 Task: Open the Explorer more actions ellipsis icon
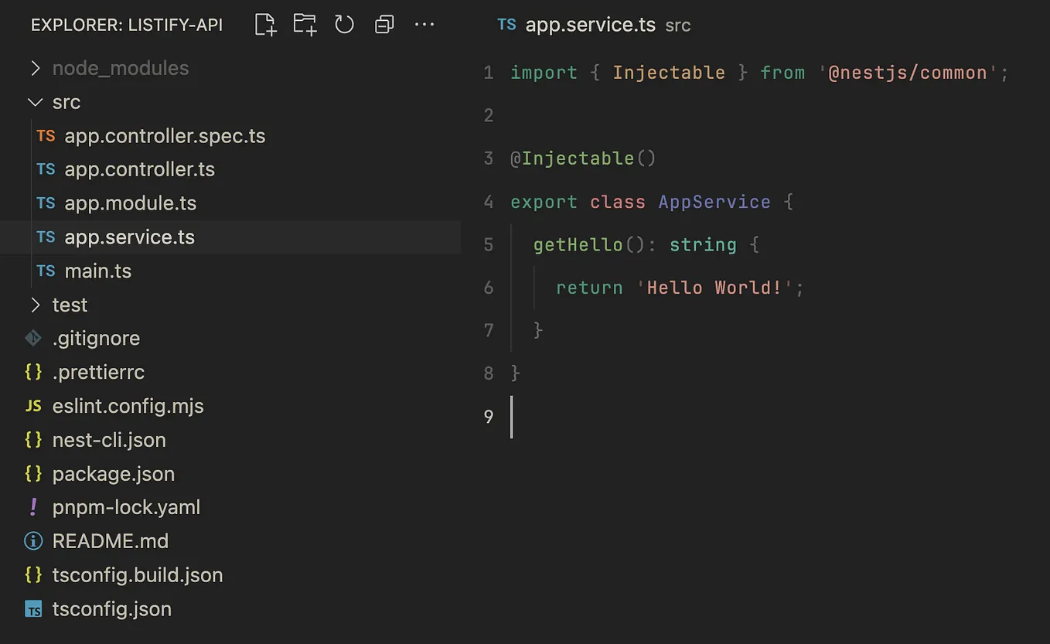(x=424, y=24)
